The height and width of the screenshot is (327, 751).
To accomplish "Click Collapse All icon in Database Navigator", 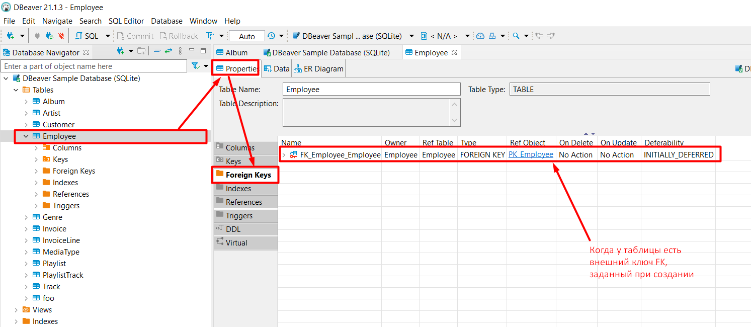I will click(x=157, y=51).
